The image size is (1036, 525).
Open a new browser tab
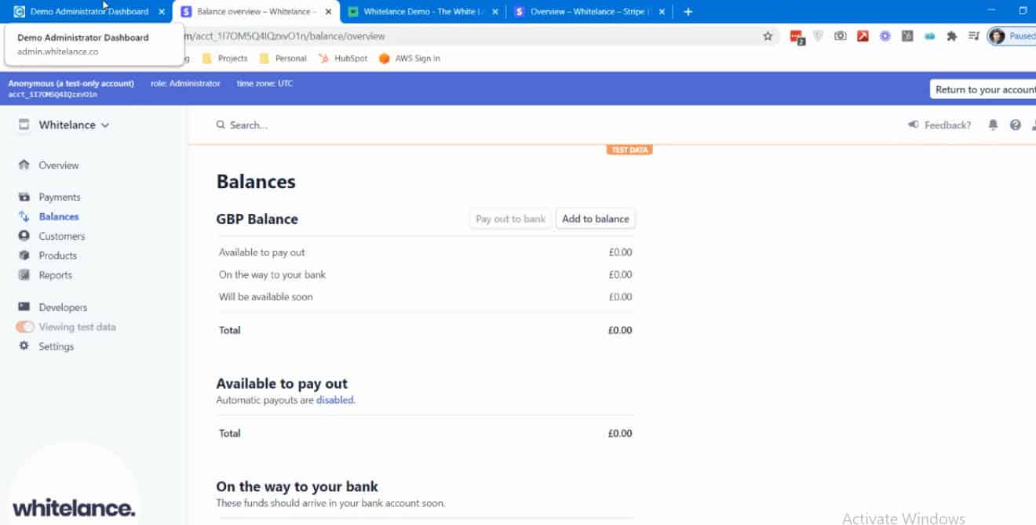coord(688,12)
